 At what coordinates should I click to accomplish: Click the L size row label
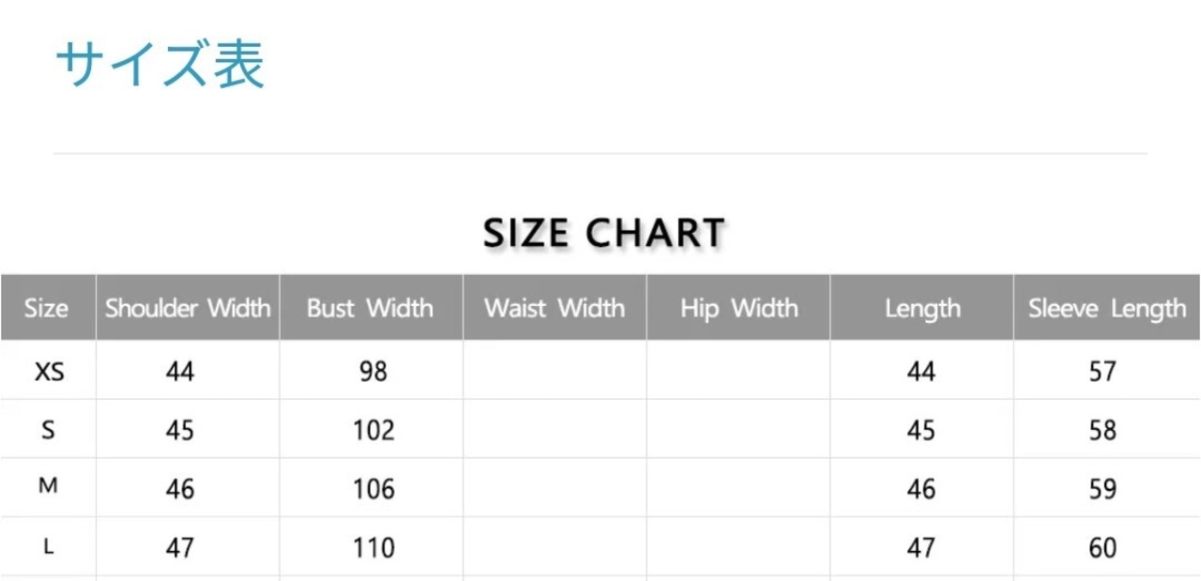(x=49, y=547)
